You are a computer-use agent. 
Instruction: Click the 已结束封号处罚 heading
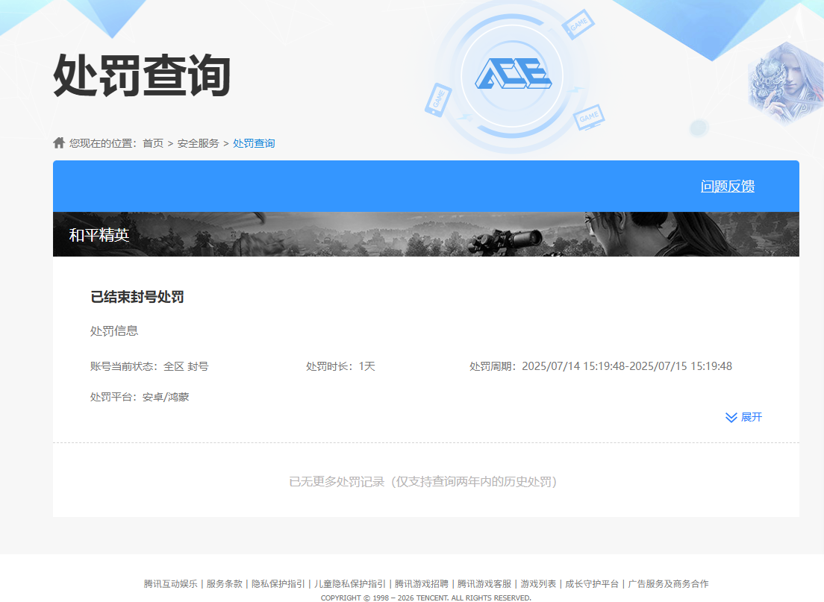137,297
